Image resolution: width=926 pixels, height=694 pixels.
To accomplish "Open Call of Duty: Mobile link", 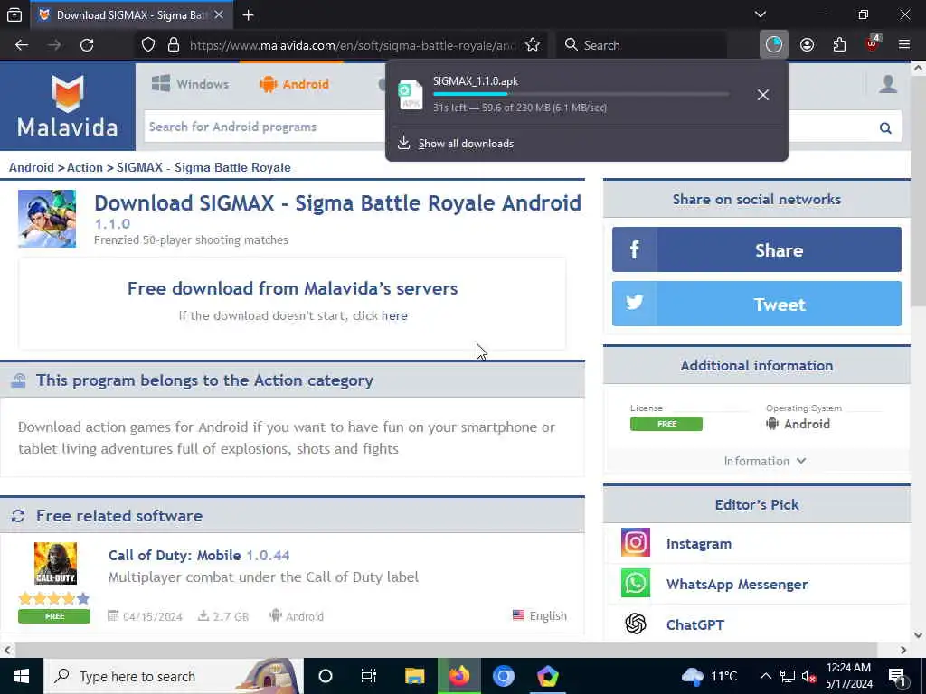I will coord(175,556).
